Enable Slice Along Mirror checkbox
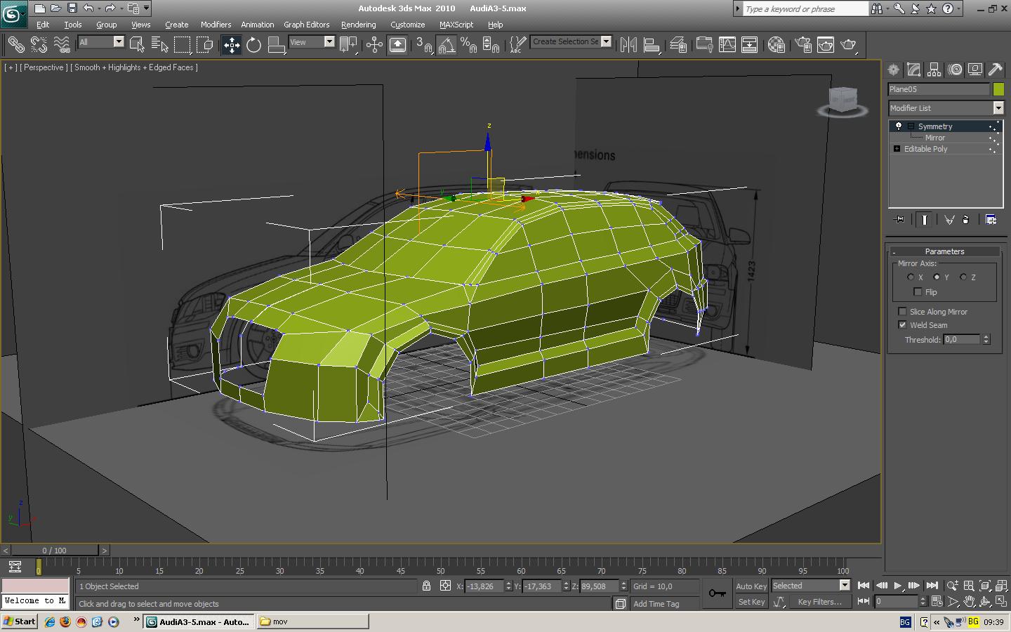Screen dimensions: 1011x632 tap(902, 311)
